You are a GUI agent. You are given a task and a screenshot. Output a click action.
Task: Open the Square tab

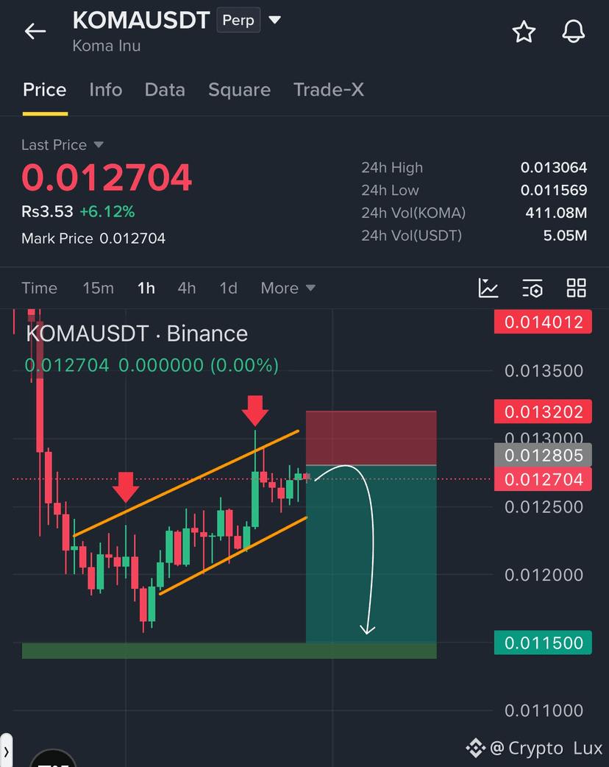click(240, 90)
